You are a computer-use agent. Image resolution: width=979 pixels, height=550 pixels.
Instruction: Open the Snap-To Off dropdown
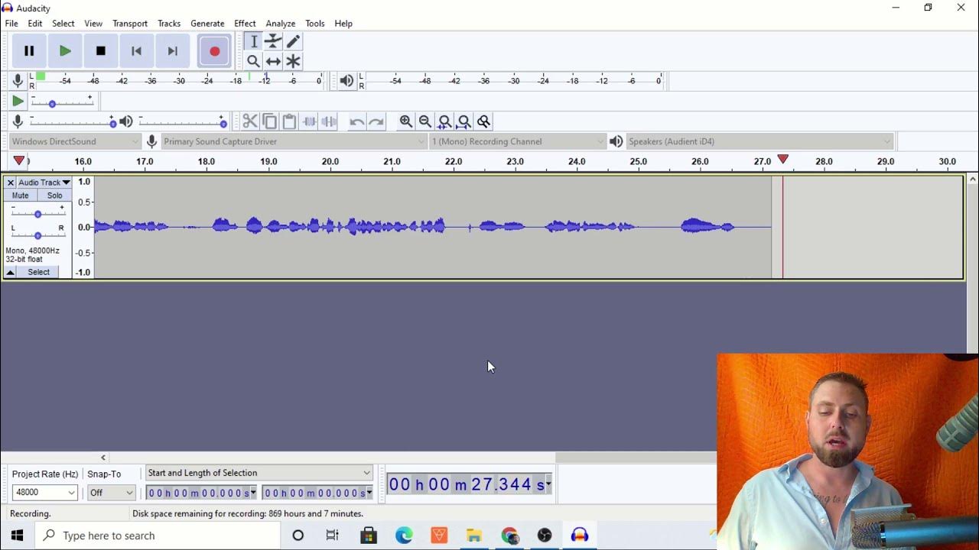(x=111, y=493)
